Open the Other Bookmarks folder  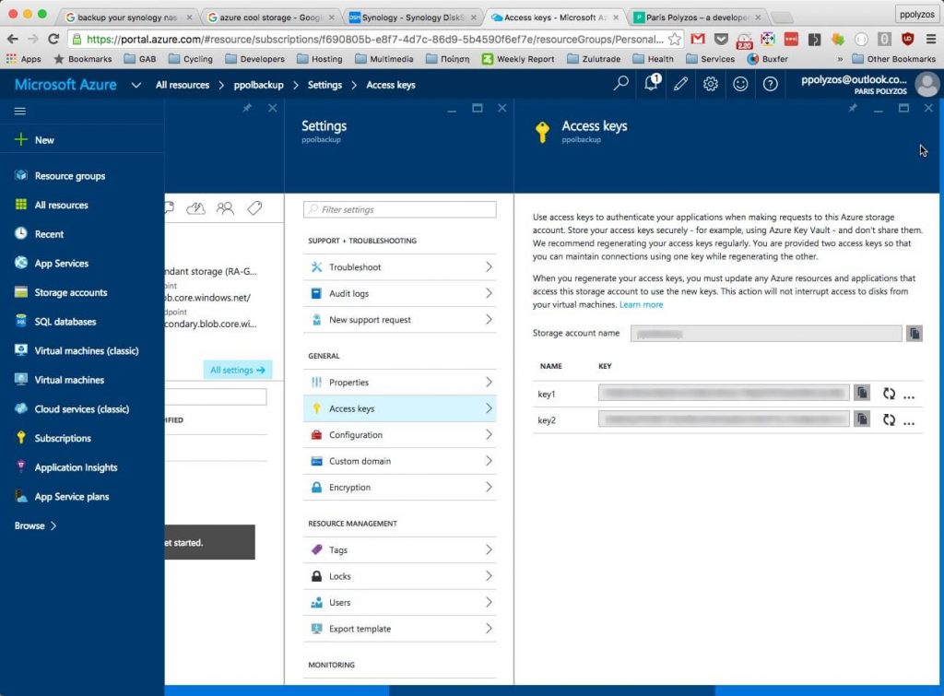[x=894, y=59]
